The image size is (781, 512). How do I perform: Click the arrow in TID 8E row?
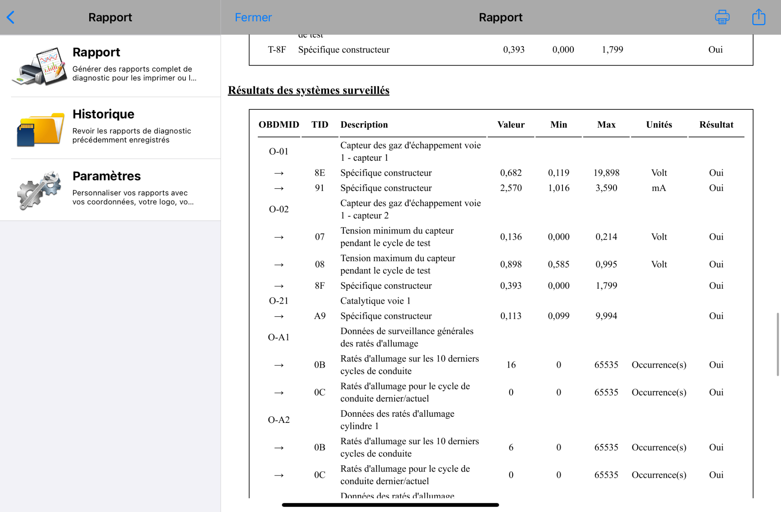[279, 173]
